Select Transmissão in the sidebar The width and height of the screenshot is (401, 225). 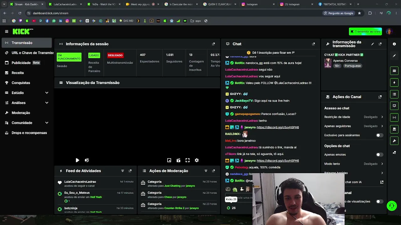click(x=27, y=43)
